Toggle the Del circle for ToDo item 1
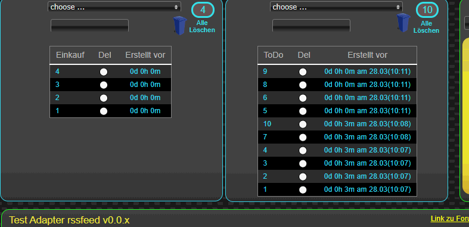 (303, 189)
